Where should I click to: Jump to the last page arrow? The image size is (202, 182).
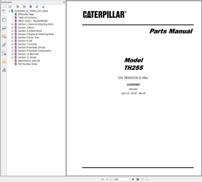coord(138,179)
